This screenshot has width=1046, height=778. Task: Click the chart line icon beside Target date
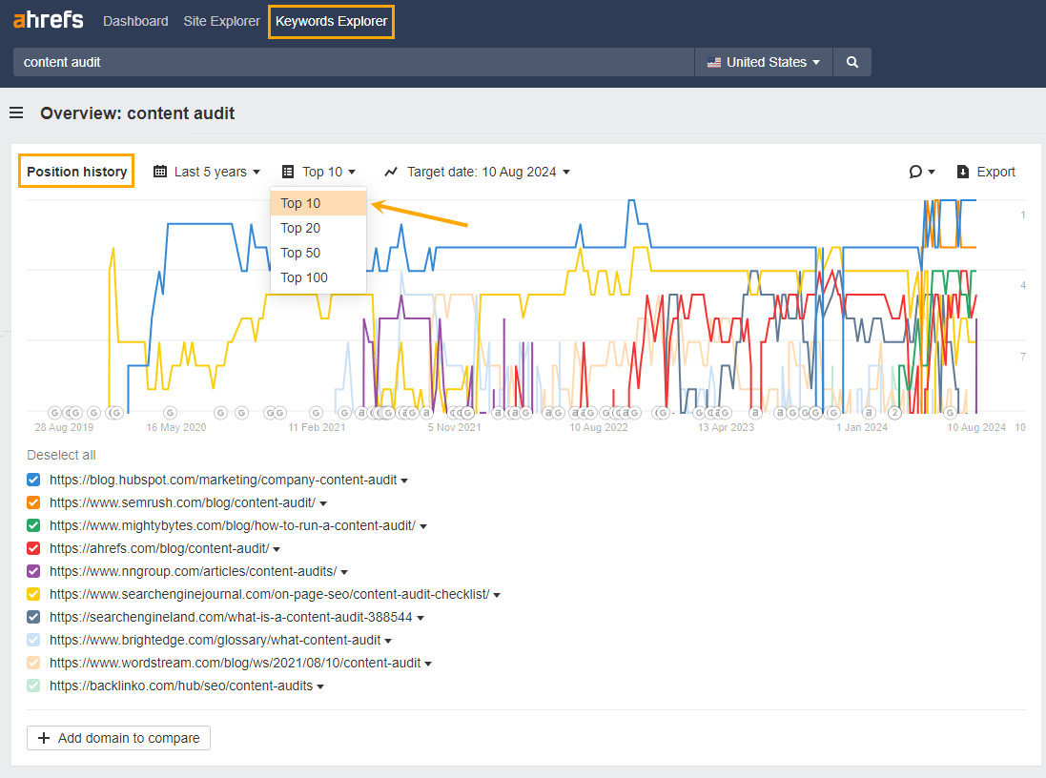pos(390,172)
